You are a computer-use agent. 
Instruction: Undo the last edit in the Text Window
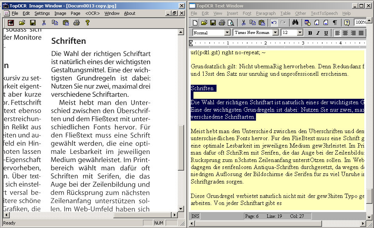(x=274, y=23)
